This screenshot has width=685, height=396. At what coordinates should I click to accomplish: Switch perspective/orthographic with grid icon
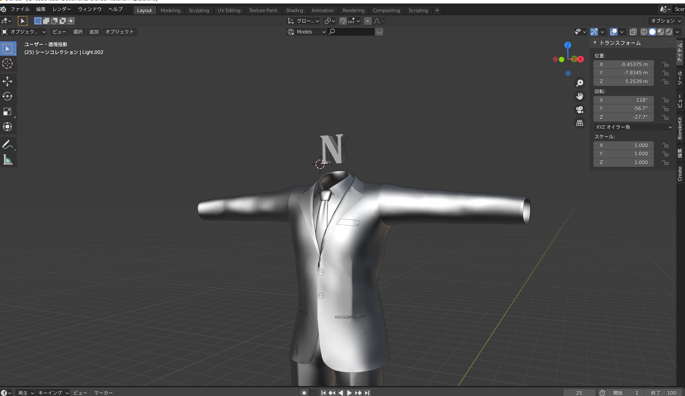(580, 123)
